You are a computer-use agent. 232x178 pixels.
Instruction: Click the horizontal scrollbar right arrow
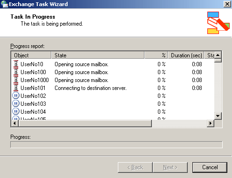tap(211, 123)
